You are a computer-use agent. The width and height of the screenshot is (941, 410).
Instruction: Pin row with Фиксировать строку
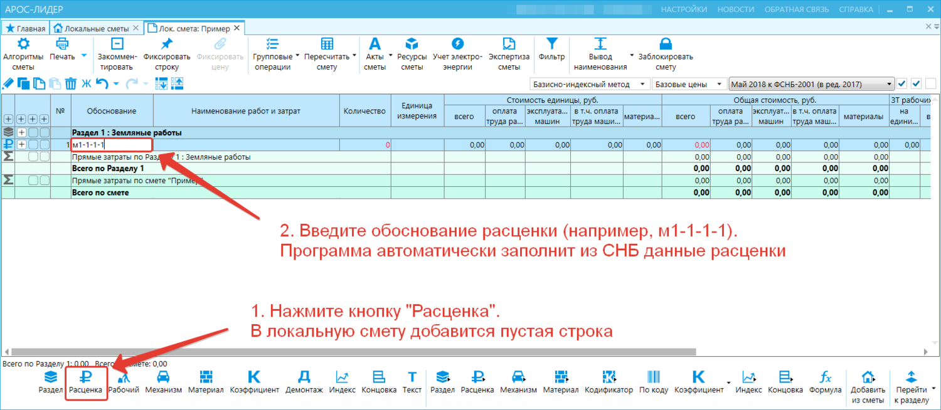click(166, 54)
